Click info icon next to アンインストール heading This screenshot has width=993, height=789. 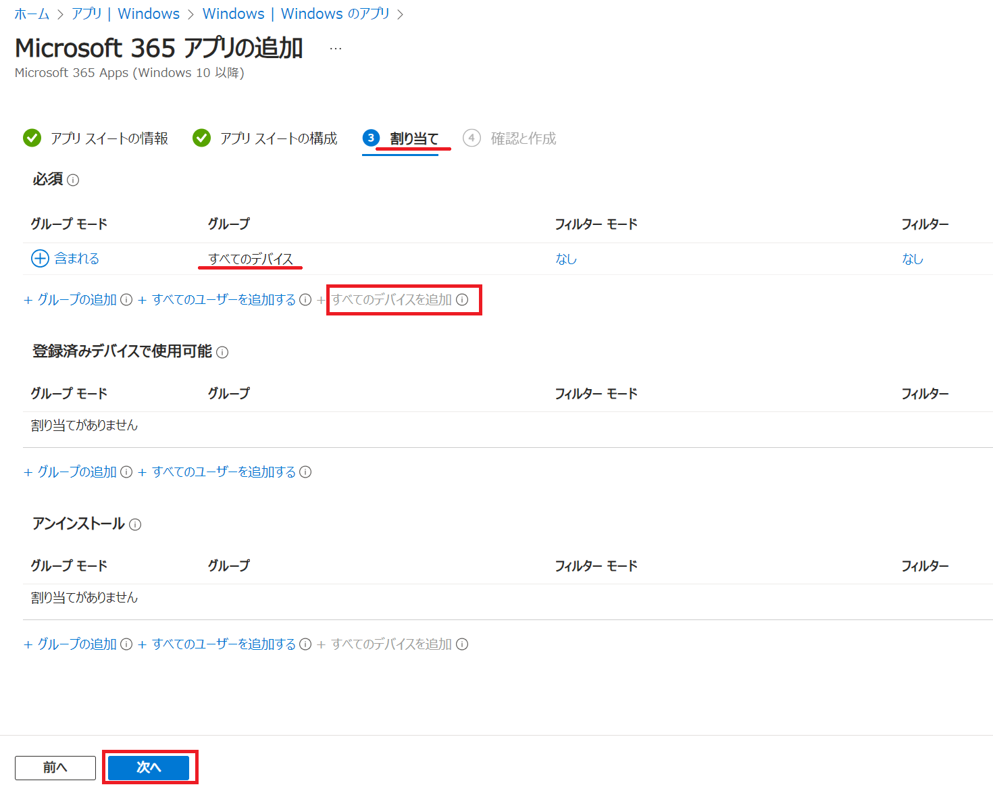(135, 524)
